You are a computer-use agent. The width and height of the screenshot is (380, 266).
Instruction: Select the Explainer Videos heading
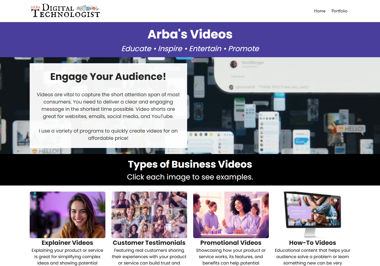(x=67, y=243)
